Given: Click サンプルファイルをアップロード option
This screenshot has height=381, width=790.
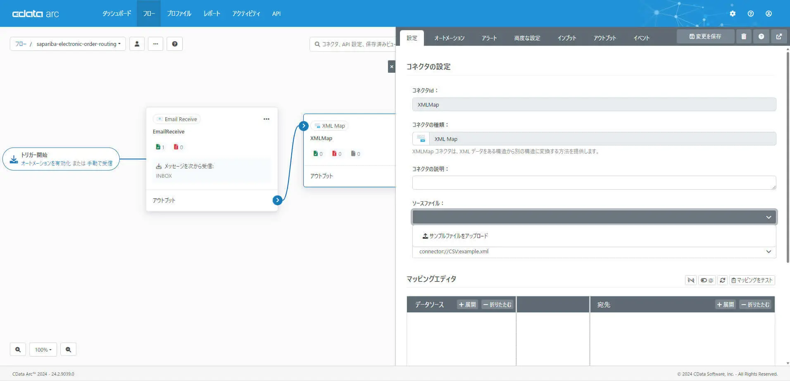Looking at the screenshot, I should 455,236.
